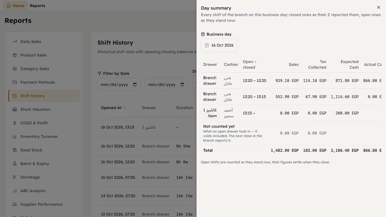
Task: Sort by the Opened At column
Action: click(x=113, y=108)
